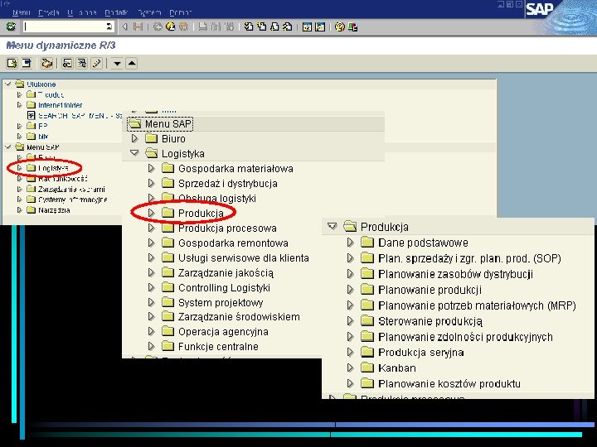Move favorite up with black up arrow
This screenshot has height=447, width=597.
pos(132,63)
